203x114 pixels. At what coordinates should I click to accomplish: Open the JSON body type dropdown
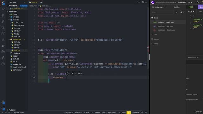191,12
